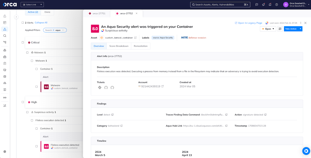The height and width of the screenshot is (158, 311).
Task: Copy the Tracee Finding Data Command value
Action: click(226, 115)
